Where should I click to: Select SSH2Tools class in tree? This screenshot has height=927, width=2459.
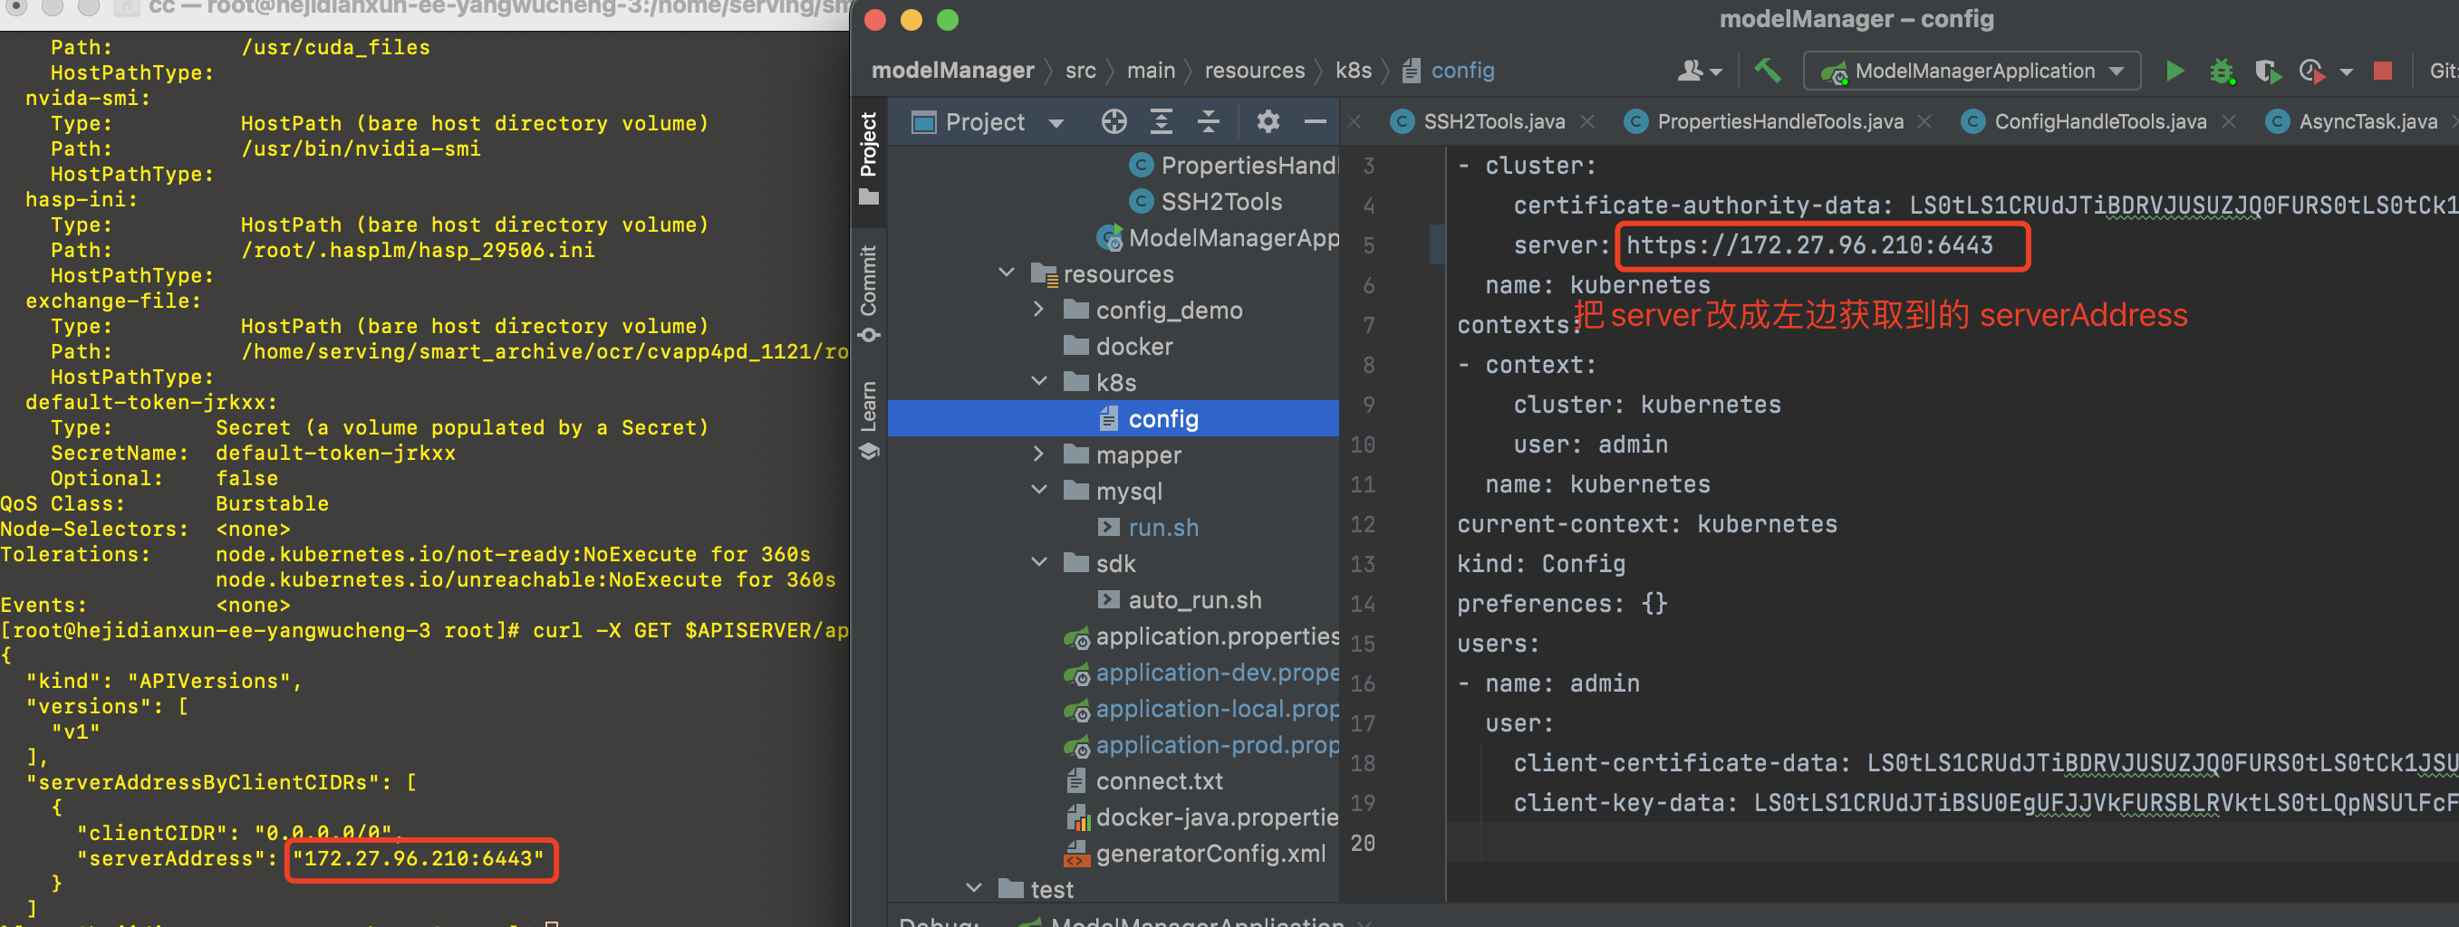(1207, 201)
